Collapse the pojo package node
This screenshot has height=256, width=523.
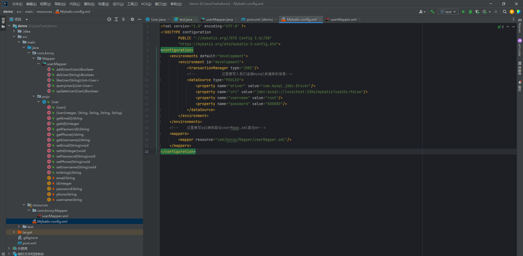(x=34, y=96)
